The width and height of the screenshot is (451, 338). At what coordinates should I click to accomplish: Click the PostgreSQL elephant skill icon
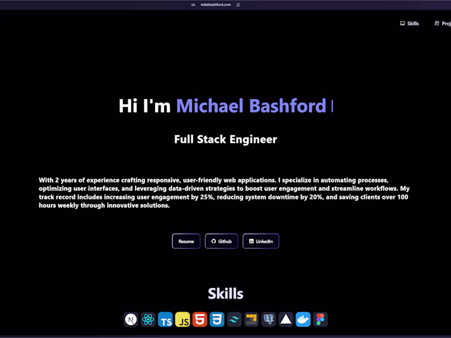pyautogui.click(x=268, y=319)
